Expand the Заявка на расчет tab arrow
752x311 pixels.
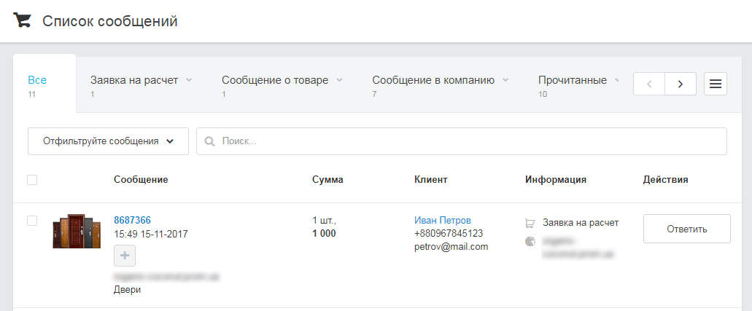[x=189, y=80]
